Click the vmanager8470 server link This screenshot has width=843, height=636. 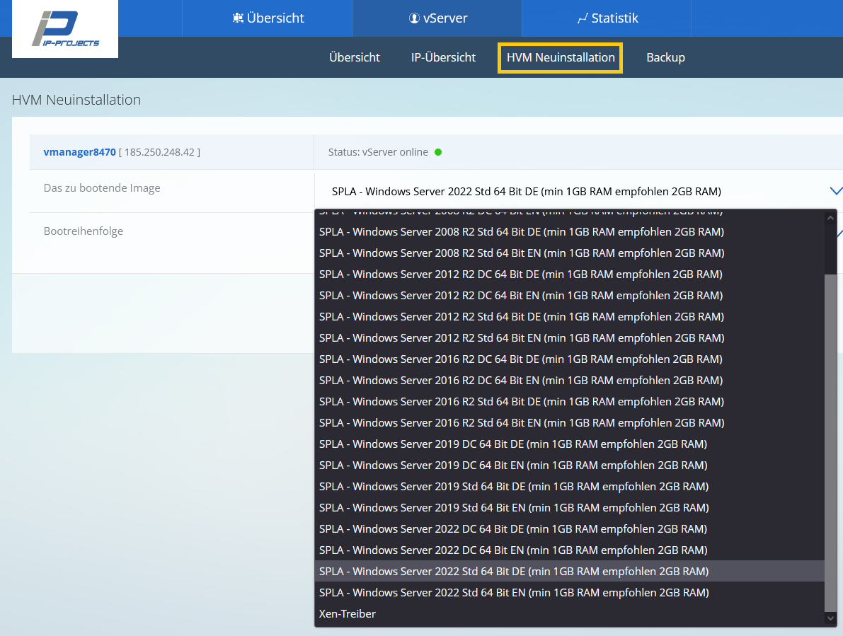pos(79,152)
